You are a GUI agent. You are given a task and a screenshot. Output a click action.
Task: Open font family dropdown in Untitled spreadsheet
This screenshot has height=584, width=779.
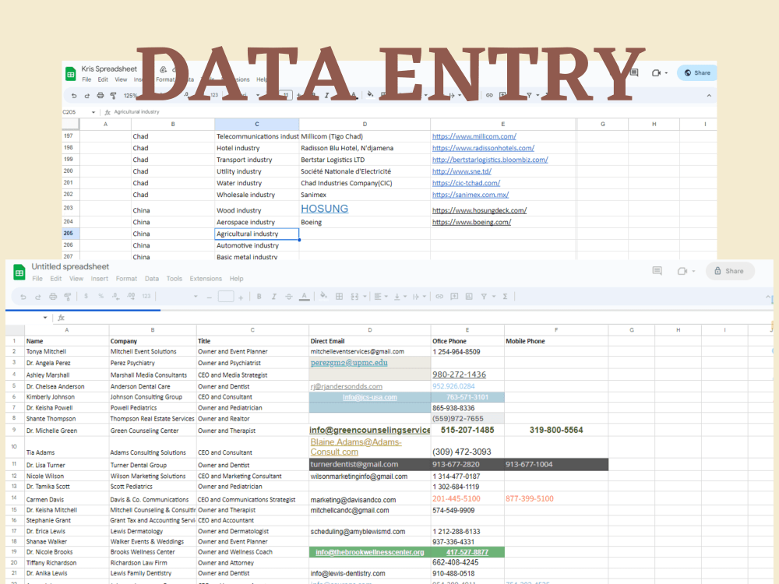click(196, 297)
